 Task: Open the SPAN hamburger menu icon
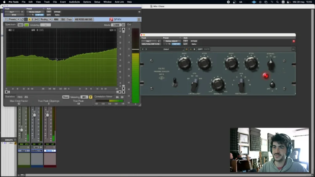click(139, 19)
